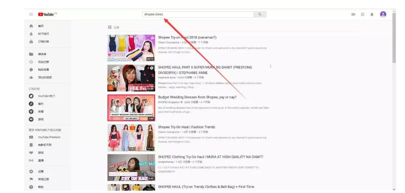
Task: Open Fashion Trends try-on haul thumbnail
Action: pyautogui.click(x=131, y=138)
